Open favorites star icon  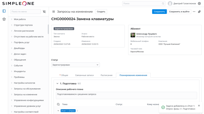4,19
